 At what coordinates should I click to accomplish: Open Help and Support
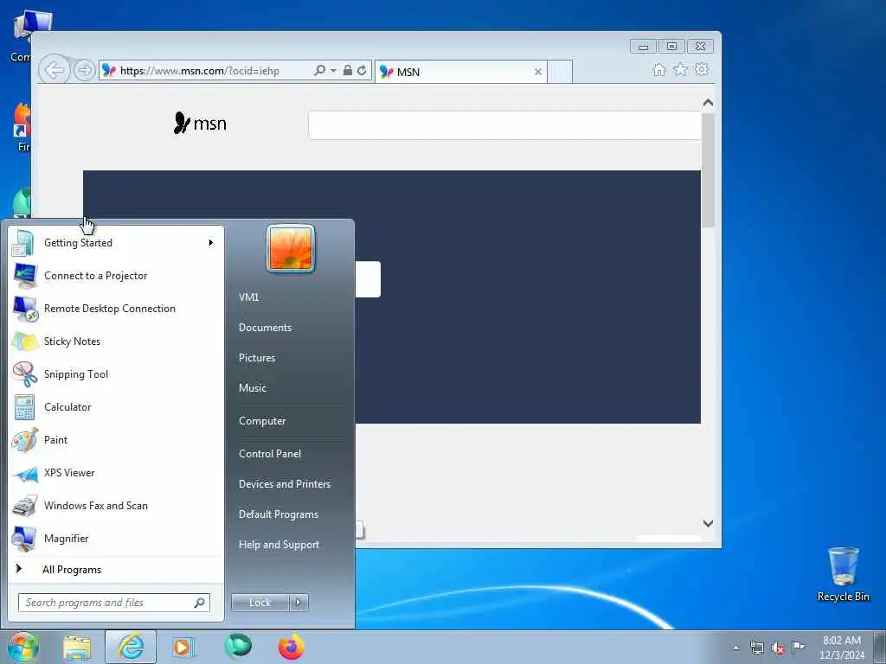coord(279,545)
